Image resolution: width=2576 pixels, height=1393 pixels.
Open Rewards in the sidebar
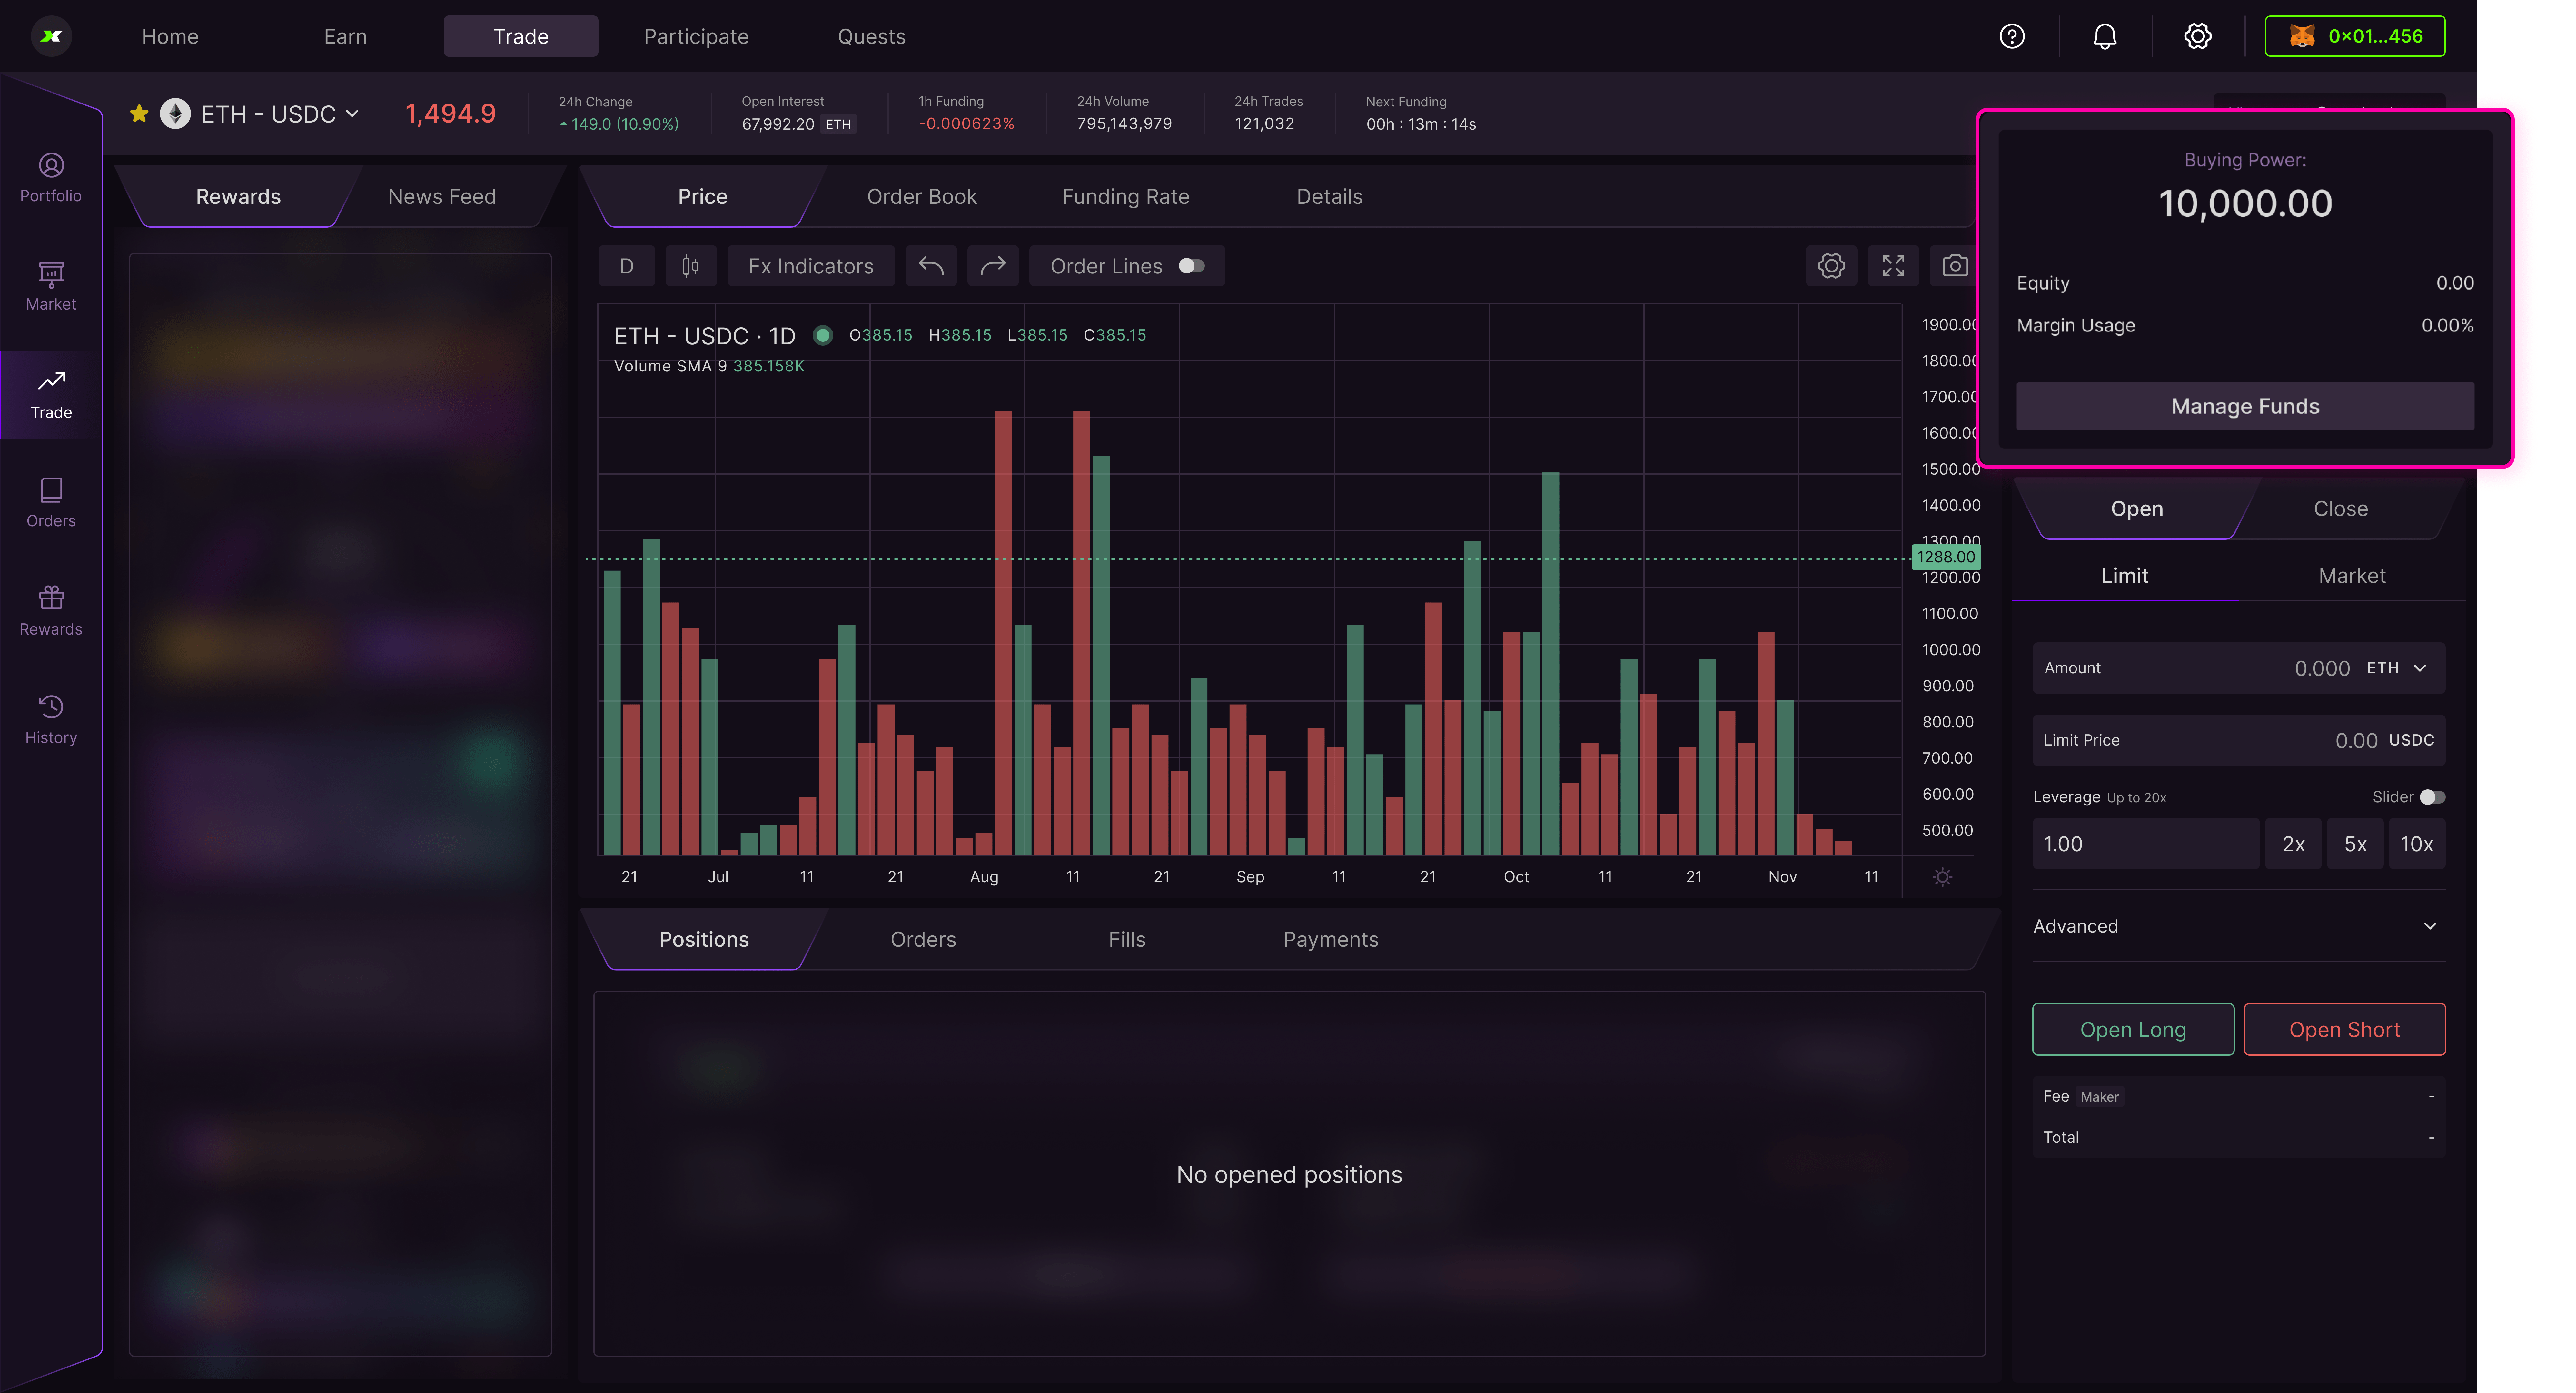51,611
